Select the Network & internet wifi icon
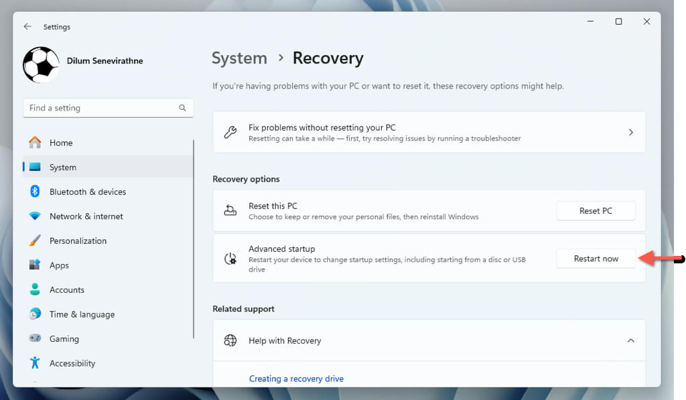686x400 pixels. pyautogui.click(x=35, y=216)
